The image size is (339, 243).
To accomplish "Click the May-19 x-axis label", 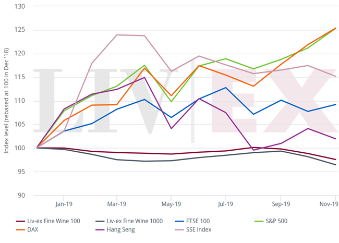I will [x=171, y=204].
